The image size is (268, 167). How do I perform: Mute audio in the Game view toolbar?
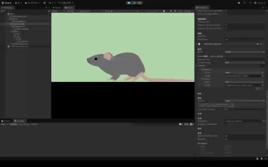click(x=171, y=11)
